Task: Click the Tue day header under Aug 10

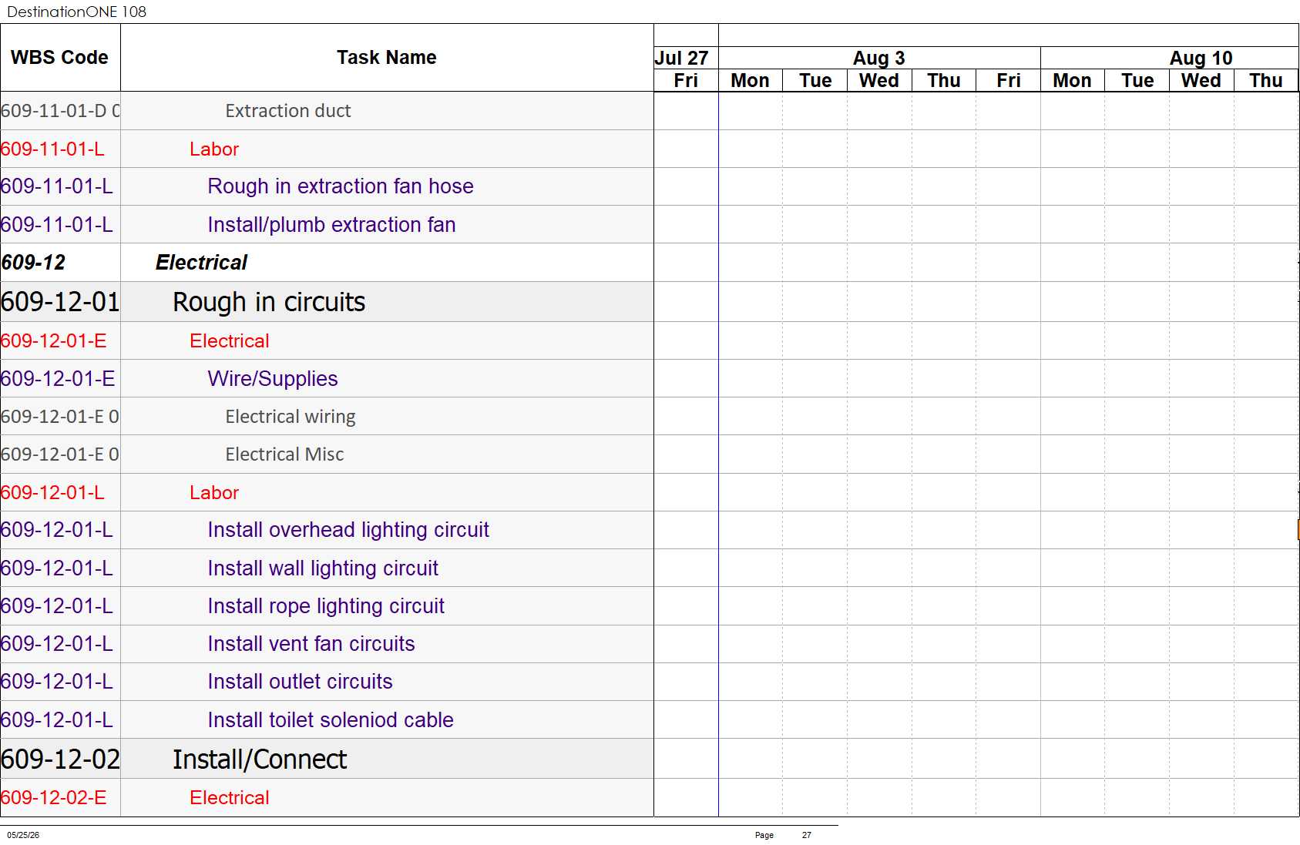Action: [1137, 81]
